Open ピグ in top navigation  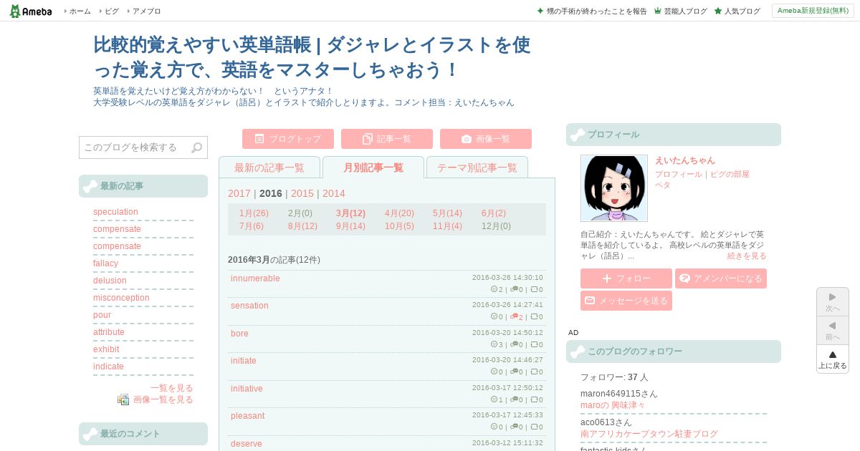coord(112,11)
